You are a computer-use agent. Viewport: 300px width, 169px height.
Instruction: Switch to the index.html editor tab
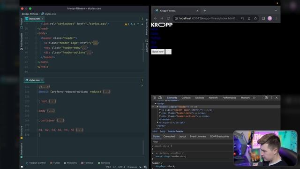[x=34, y=19]
